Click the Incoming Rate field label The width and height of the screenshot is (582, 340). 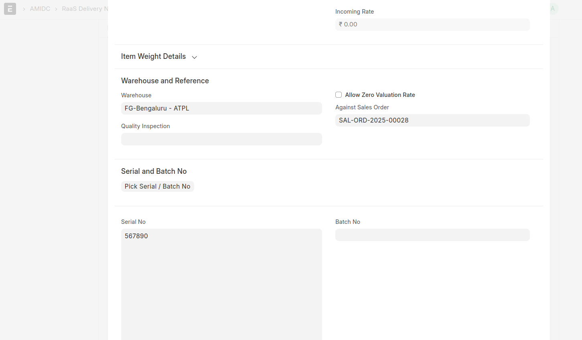click(x=355, y=12)
